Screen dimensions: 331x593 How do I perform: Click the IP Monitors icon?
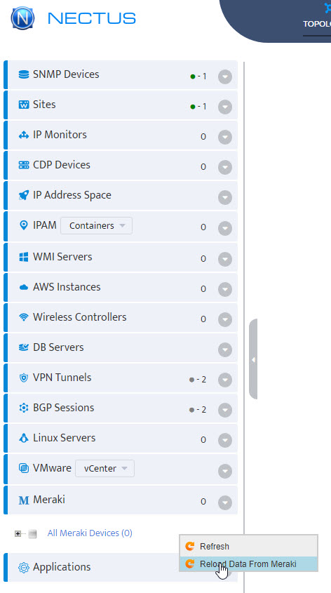point(24,135)
